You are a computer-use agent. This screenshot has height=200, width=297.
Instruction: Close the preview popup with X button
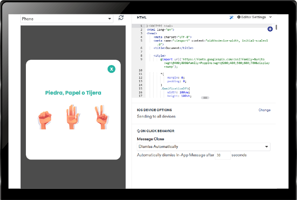[x=111, y=69]
